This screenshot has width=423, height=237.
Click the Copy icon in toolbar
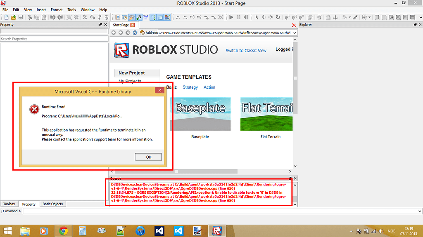pos(37,17)
